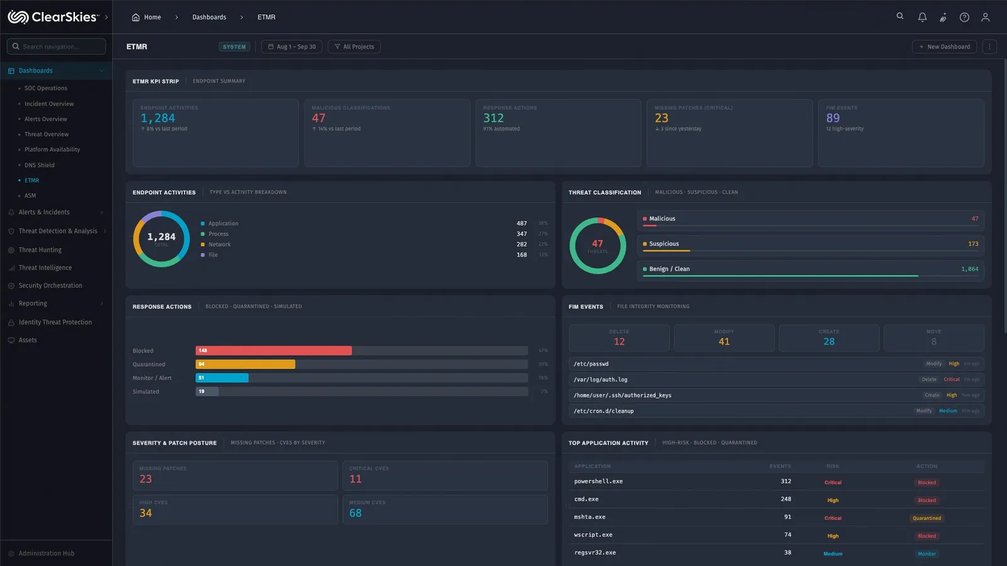This screenshot has height=566, width=1007.
Task: Click the Monitor / Alert response bar
Action: point(222,378)
